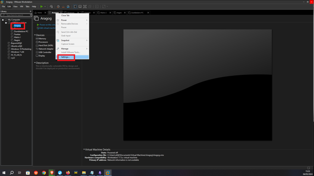Switch to the Matrix I tab
The height and width of the screenshot is (176, 314).
pyautogui.click(x=103, y=13)
